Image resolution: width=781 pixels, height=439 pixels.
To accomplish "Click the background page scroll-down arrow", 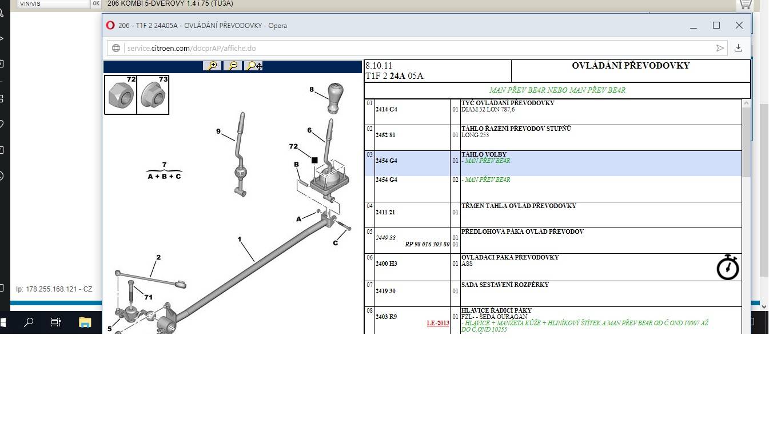I will coord(764,307).
